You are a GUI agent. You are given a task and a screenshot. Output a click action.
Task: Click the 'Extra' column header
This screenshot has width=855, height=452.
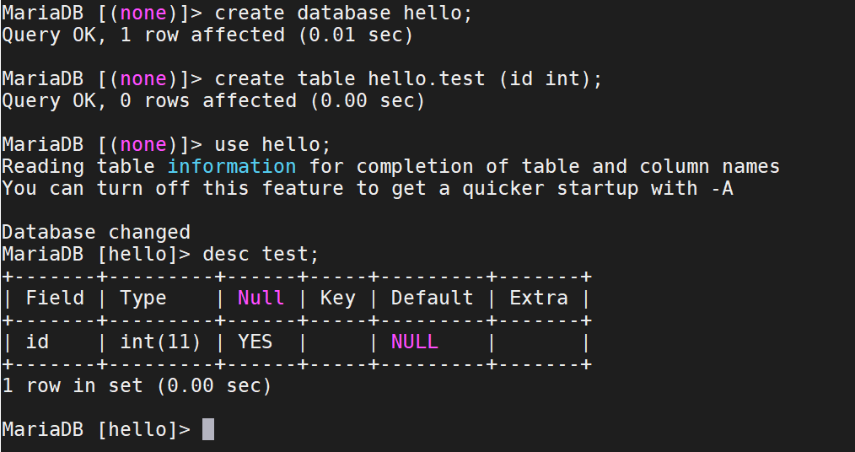click(539, 298)
